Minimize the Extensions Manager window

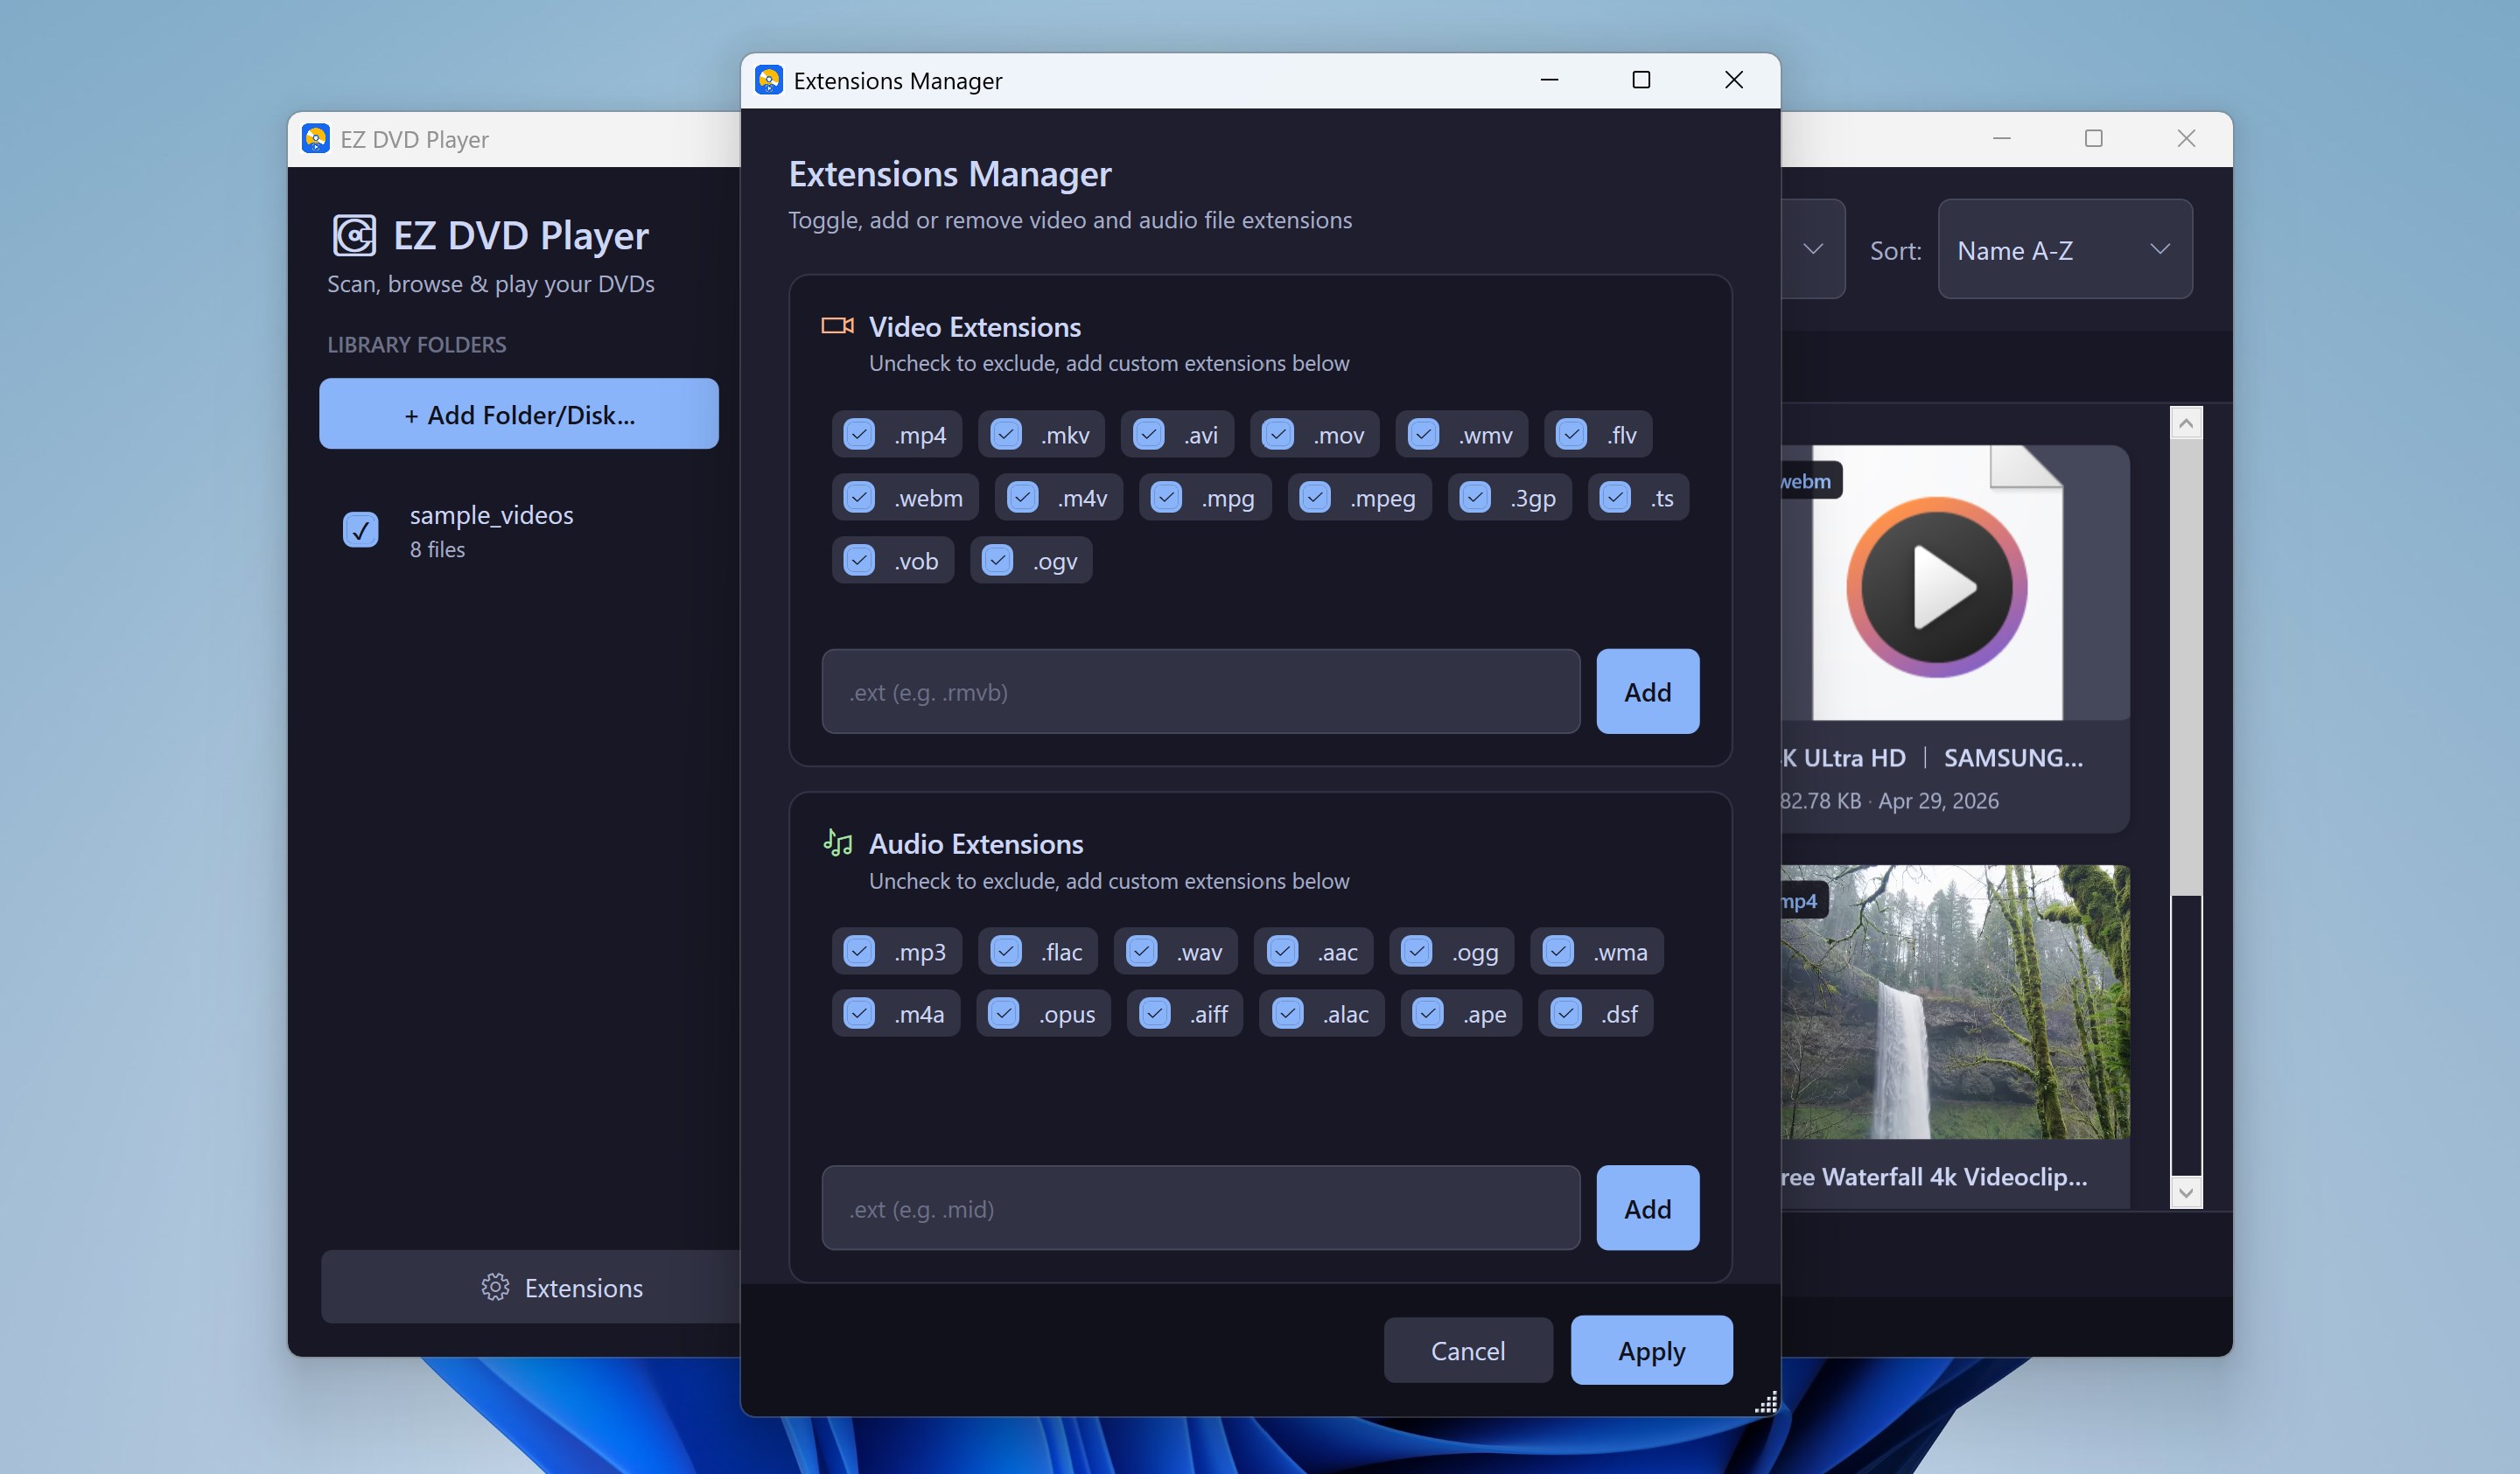click(x=1549, y=80)
